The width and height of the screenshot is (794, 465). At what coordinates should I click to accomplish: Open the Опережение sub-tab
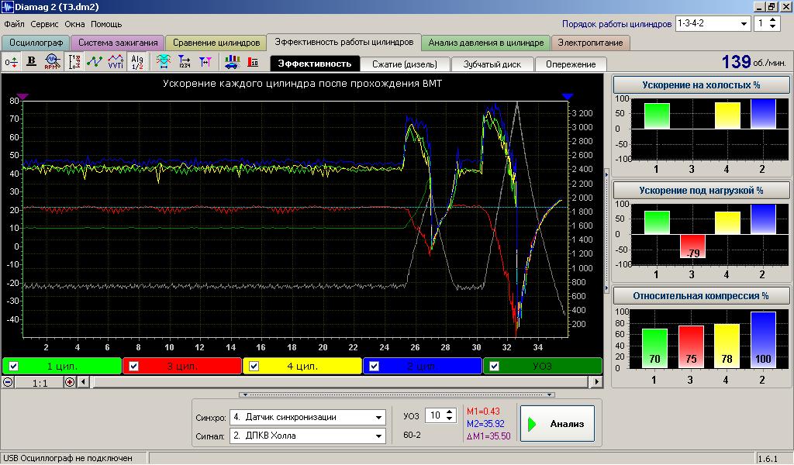coord(571,64)
